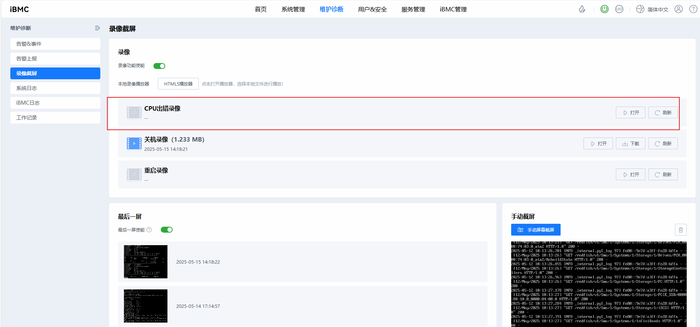Open the user account icon
This screenshot has width=700, height=327.
pyautogui.click(x=678, y=9)
